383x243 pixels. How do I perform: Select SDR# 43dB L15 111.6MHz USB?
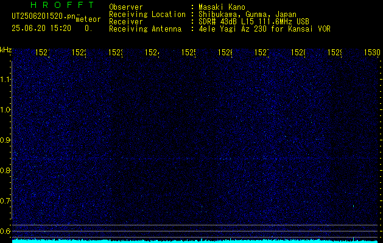point(254,22)
